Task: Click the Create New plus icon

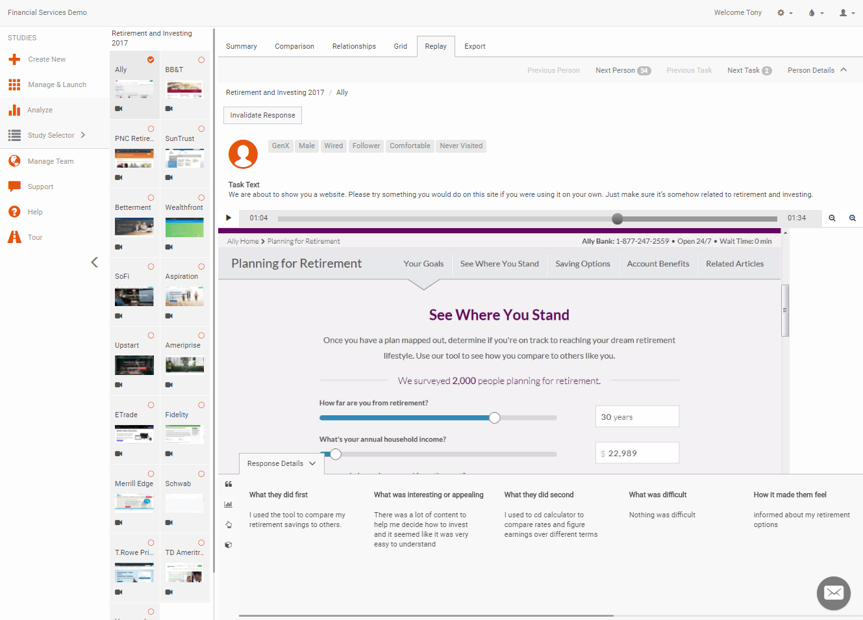Action: pos(14,59)
